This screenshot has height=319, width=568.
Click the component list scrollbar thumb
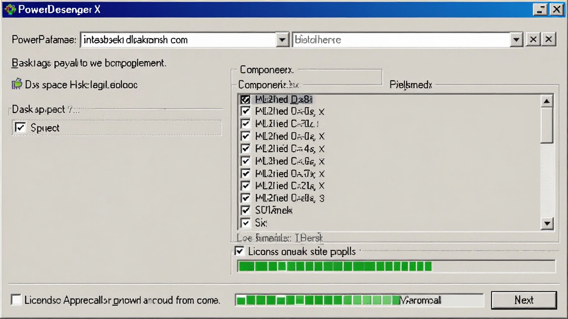[x=546, y=126]
